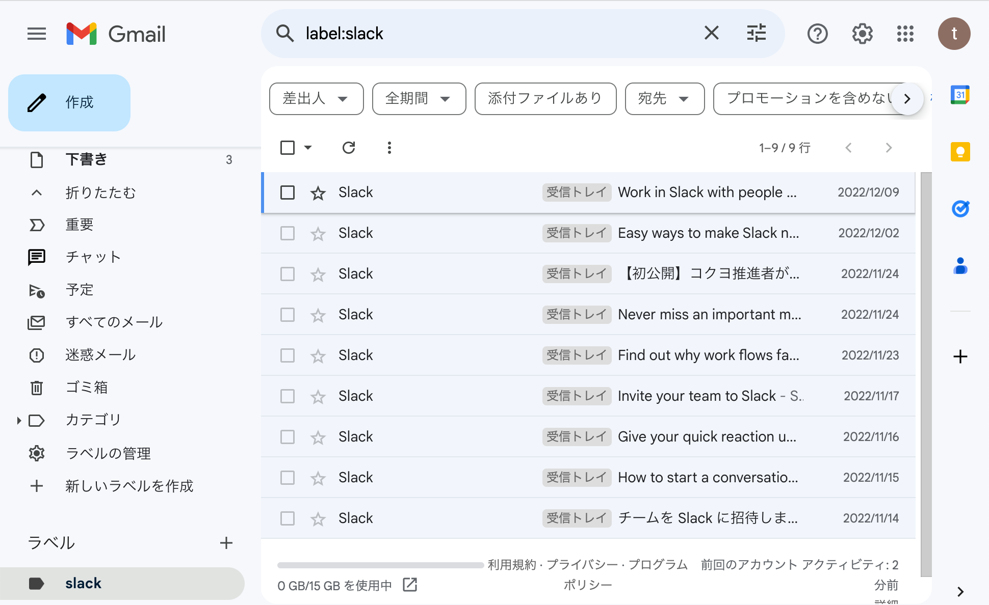Select the 'Invite your team to Slack' checkbox
Image resolution: width=989 pixels, height=605 pixels.
pos(288,396)
